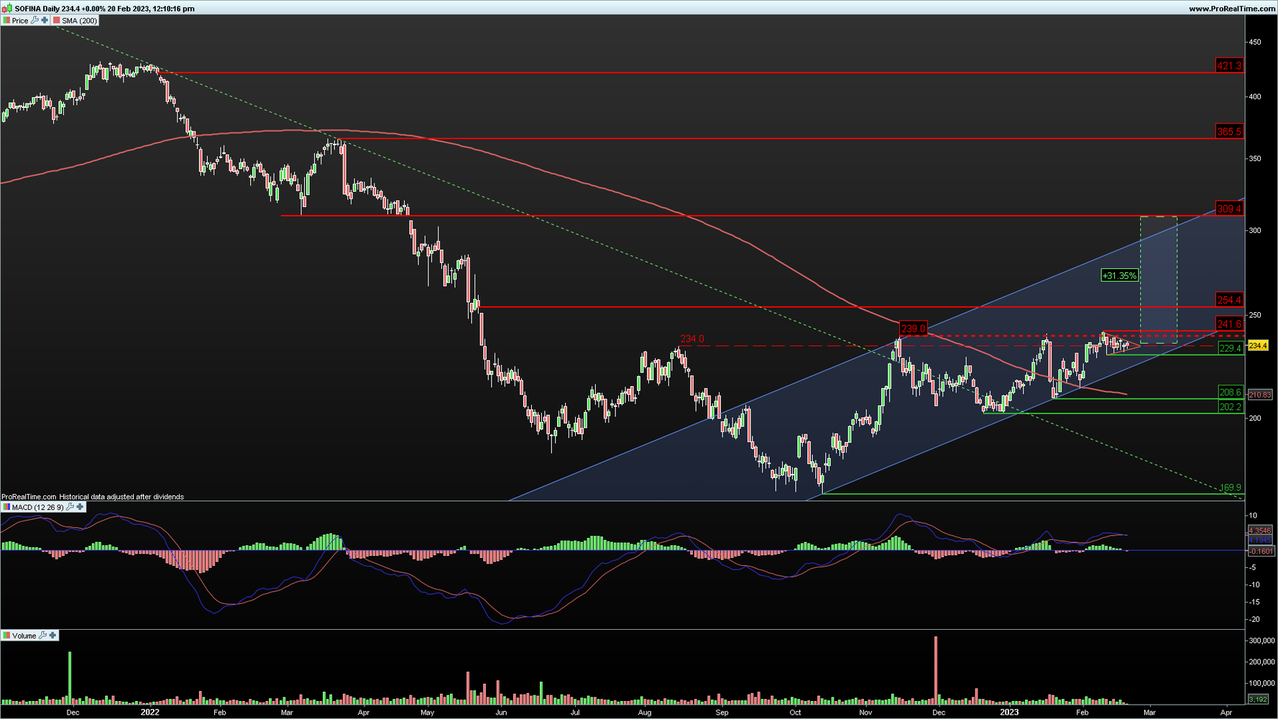Click the green 169.9 support label

[1231, 487]
